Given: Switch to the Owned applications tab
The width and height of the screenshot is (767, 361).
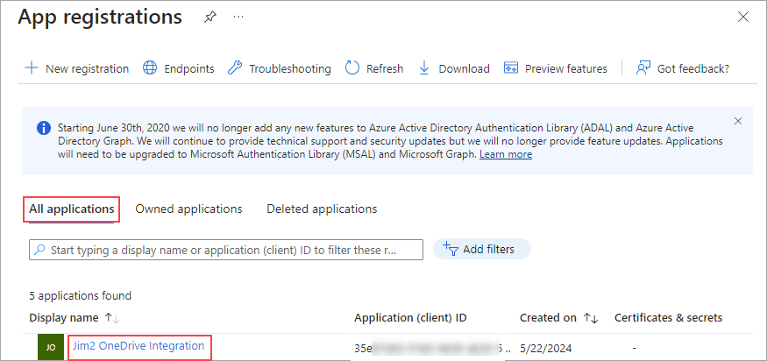Looking at the screenshot, I should tap(188, 209).
